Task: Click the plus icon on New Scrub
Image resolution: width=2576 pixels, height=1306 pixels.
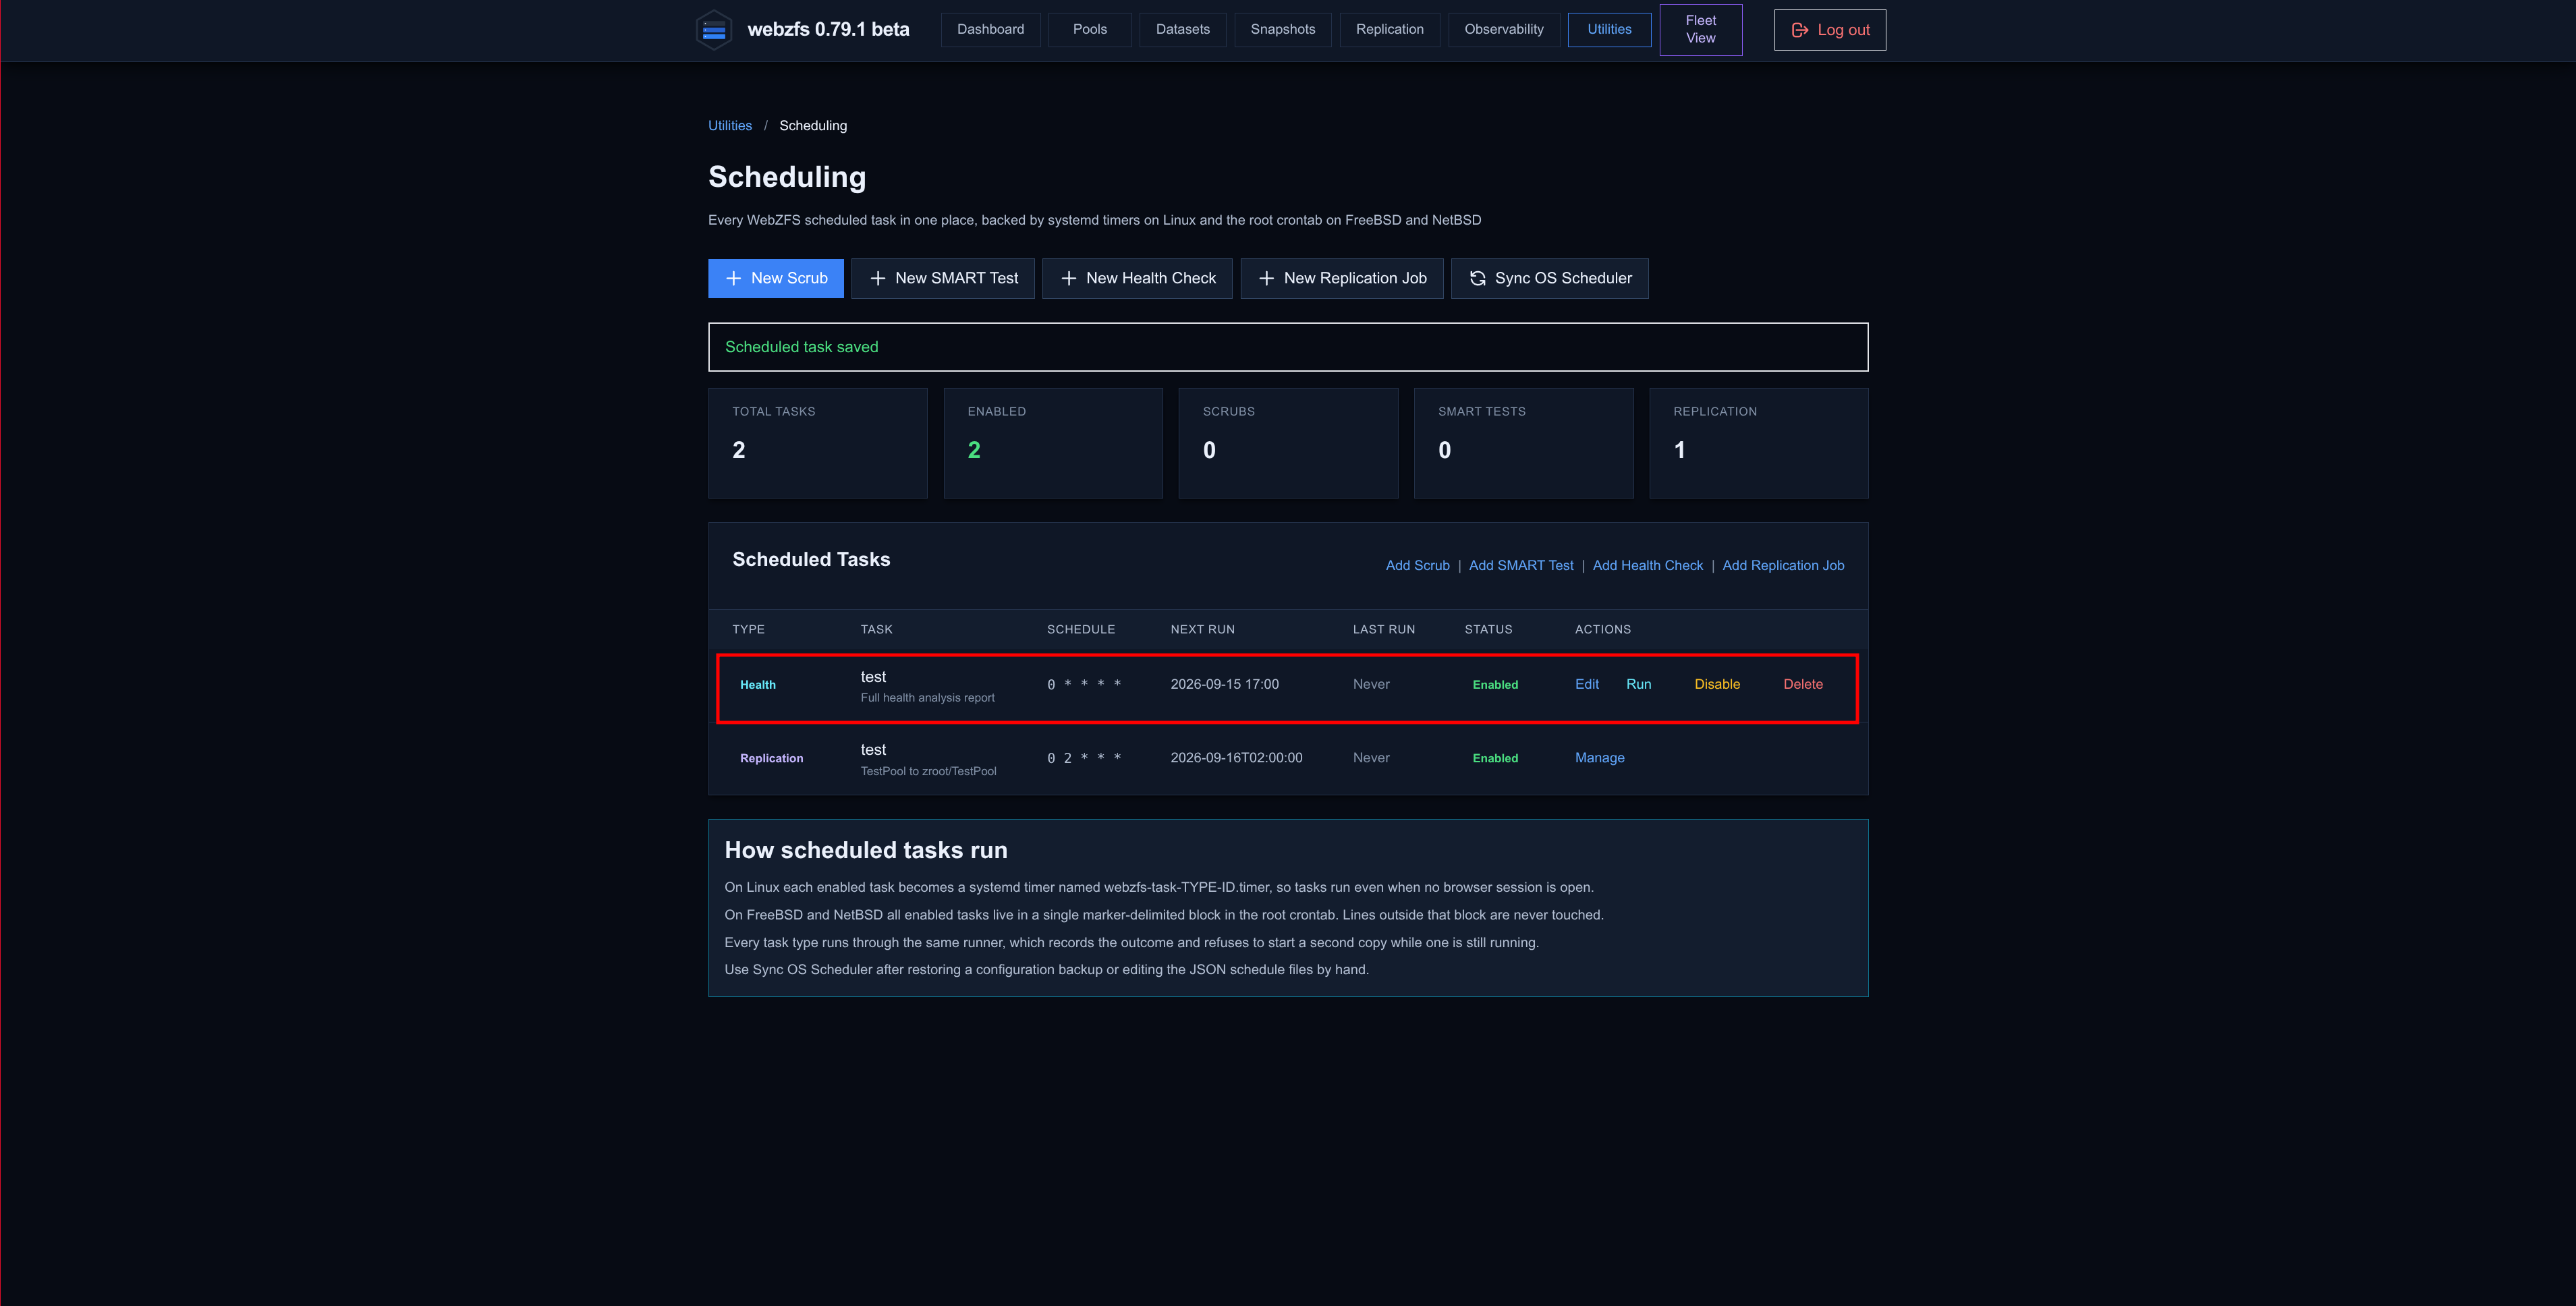Action: [733, 278]
